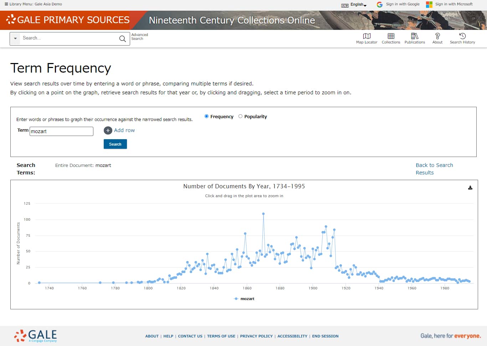Sign in with Microsoft
This screenshot has height=346, width=487.
pos(449,4)
